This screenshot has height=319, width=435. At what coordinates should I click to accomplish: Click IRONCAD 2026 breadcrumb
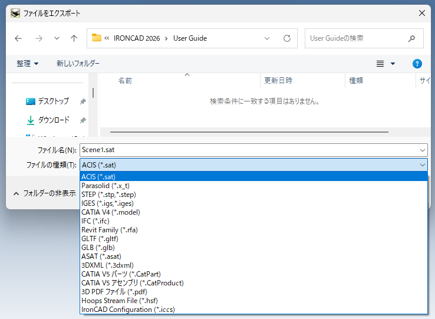pyautogui.click(x=137, y=38)
